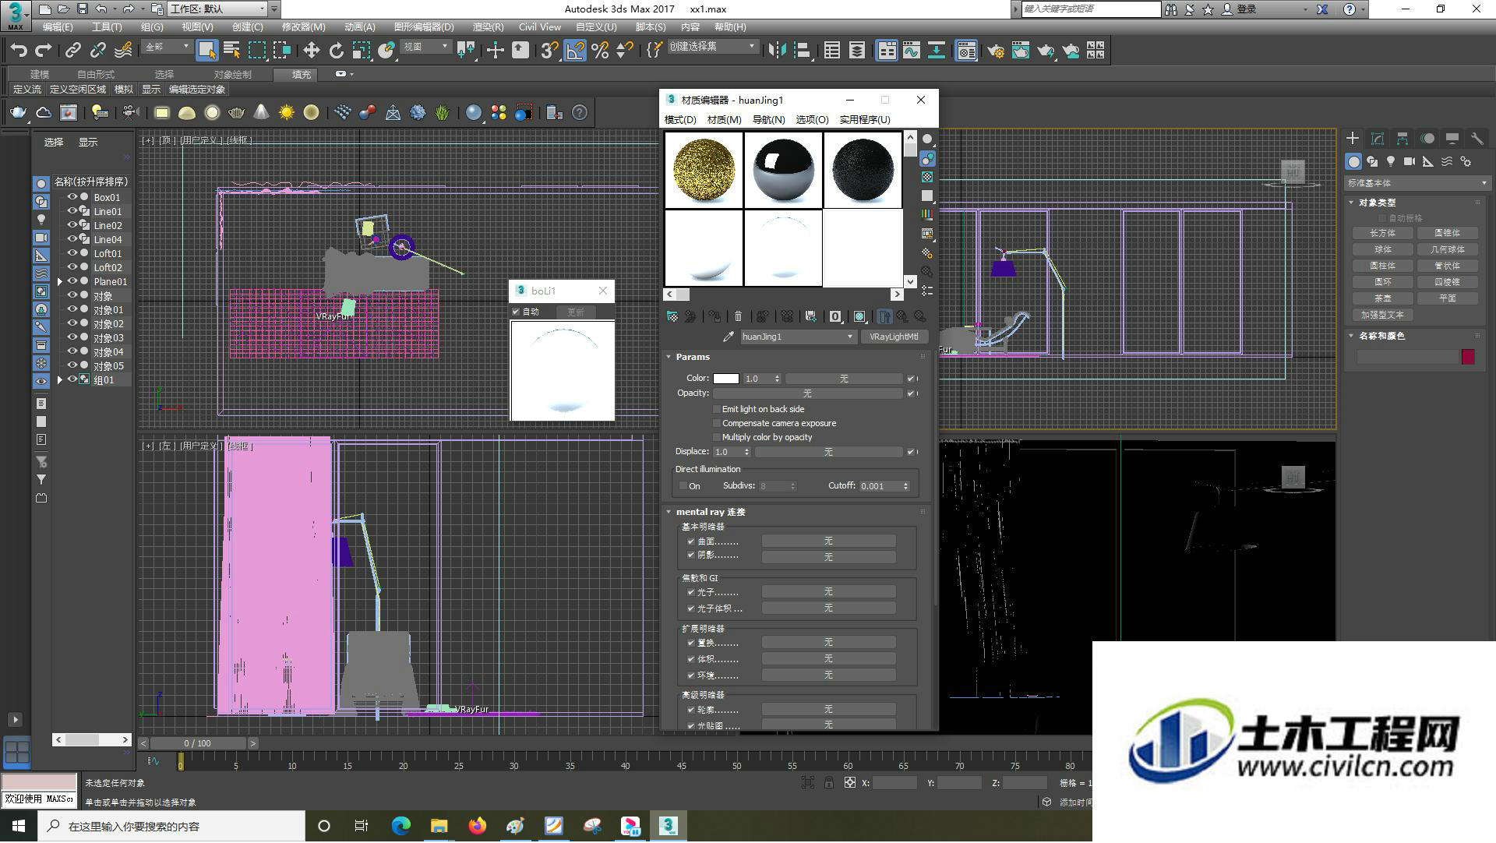Click Pick Material eyedropper icon

pos(729,337)
